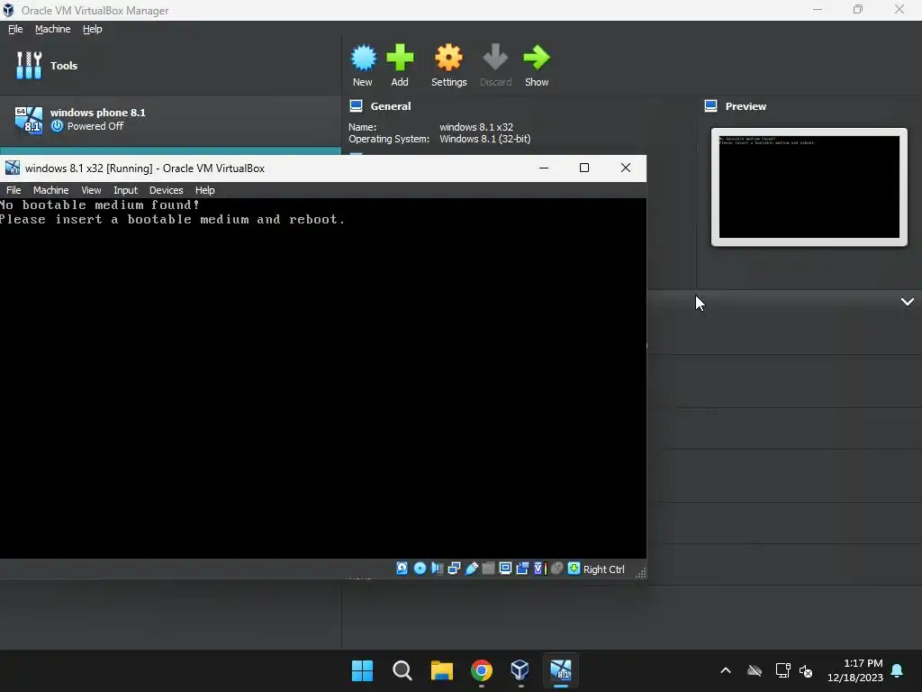Close the windows 8.1 x32 VM window

tap(626, 168)
